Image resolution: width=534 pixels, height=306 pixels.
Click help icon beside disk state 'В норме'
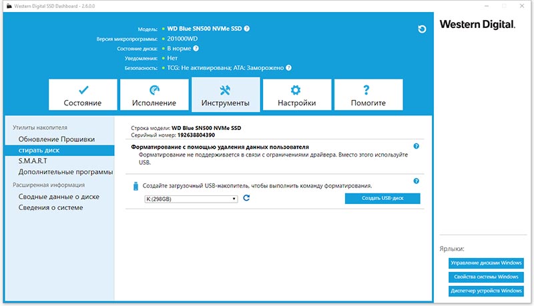196,48
